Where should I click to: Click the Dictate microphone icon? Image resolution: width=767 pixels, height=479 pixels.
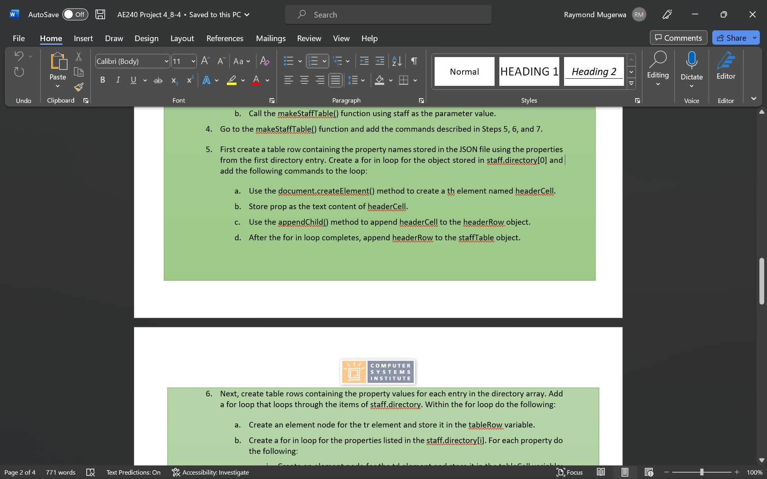(x=691, y=60)
